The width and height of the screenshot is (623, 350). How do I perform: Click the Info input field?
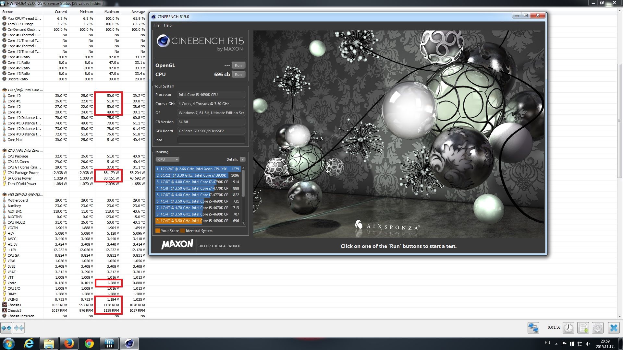tap(211, 140)
